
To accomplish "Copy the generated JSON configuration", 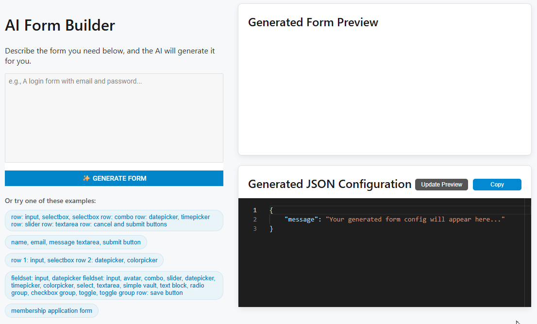I will 497,185.
